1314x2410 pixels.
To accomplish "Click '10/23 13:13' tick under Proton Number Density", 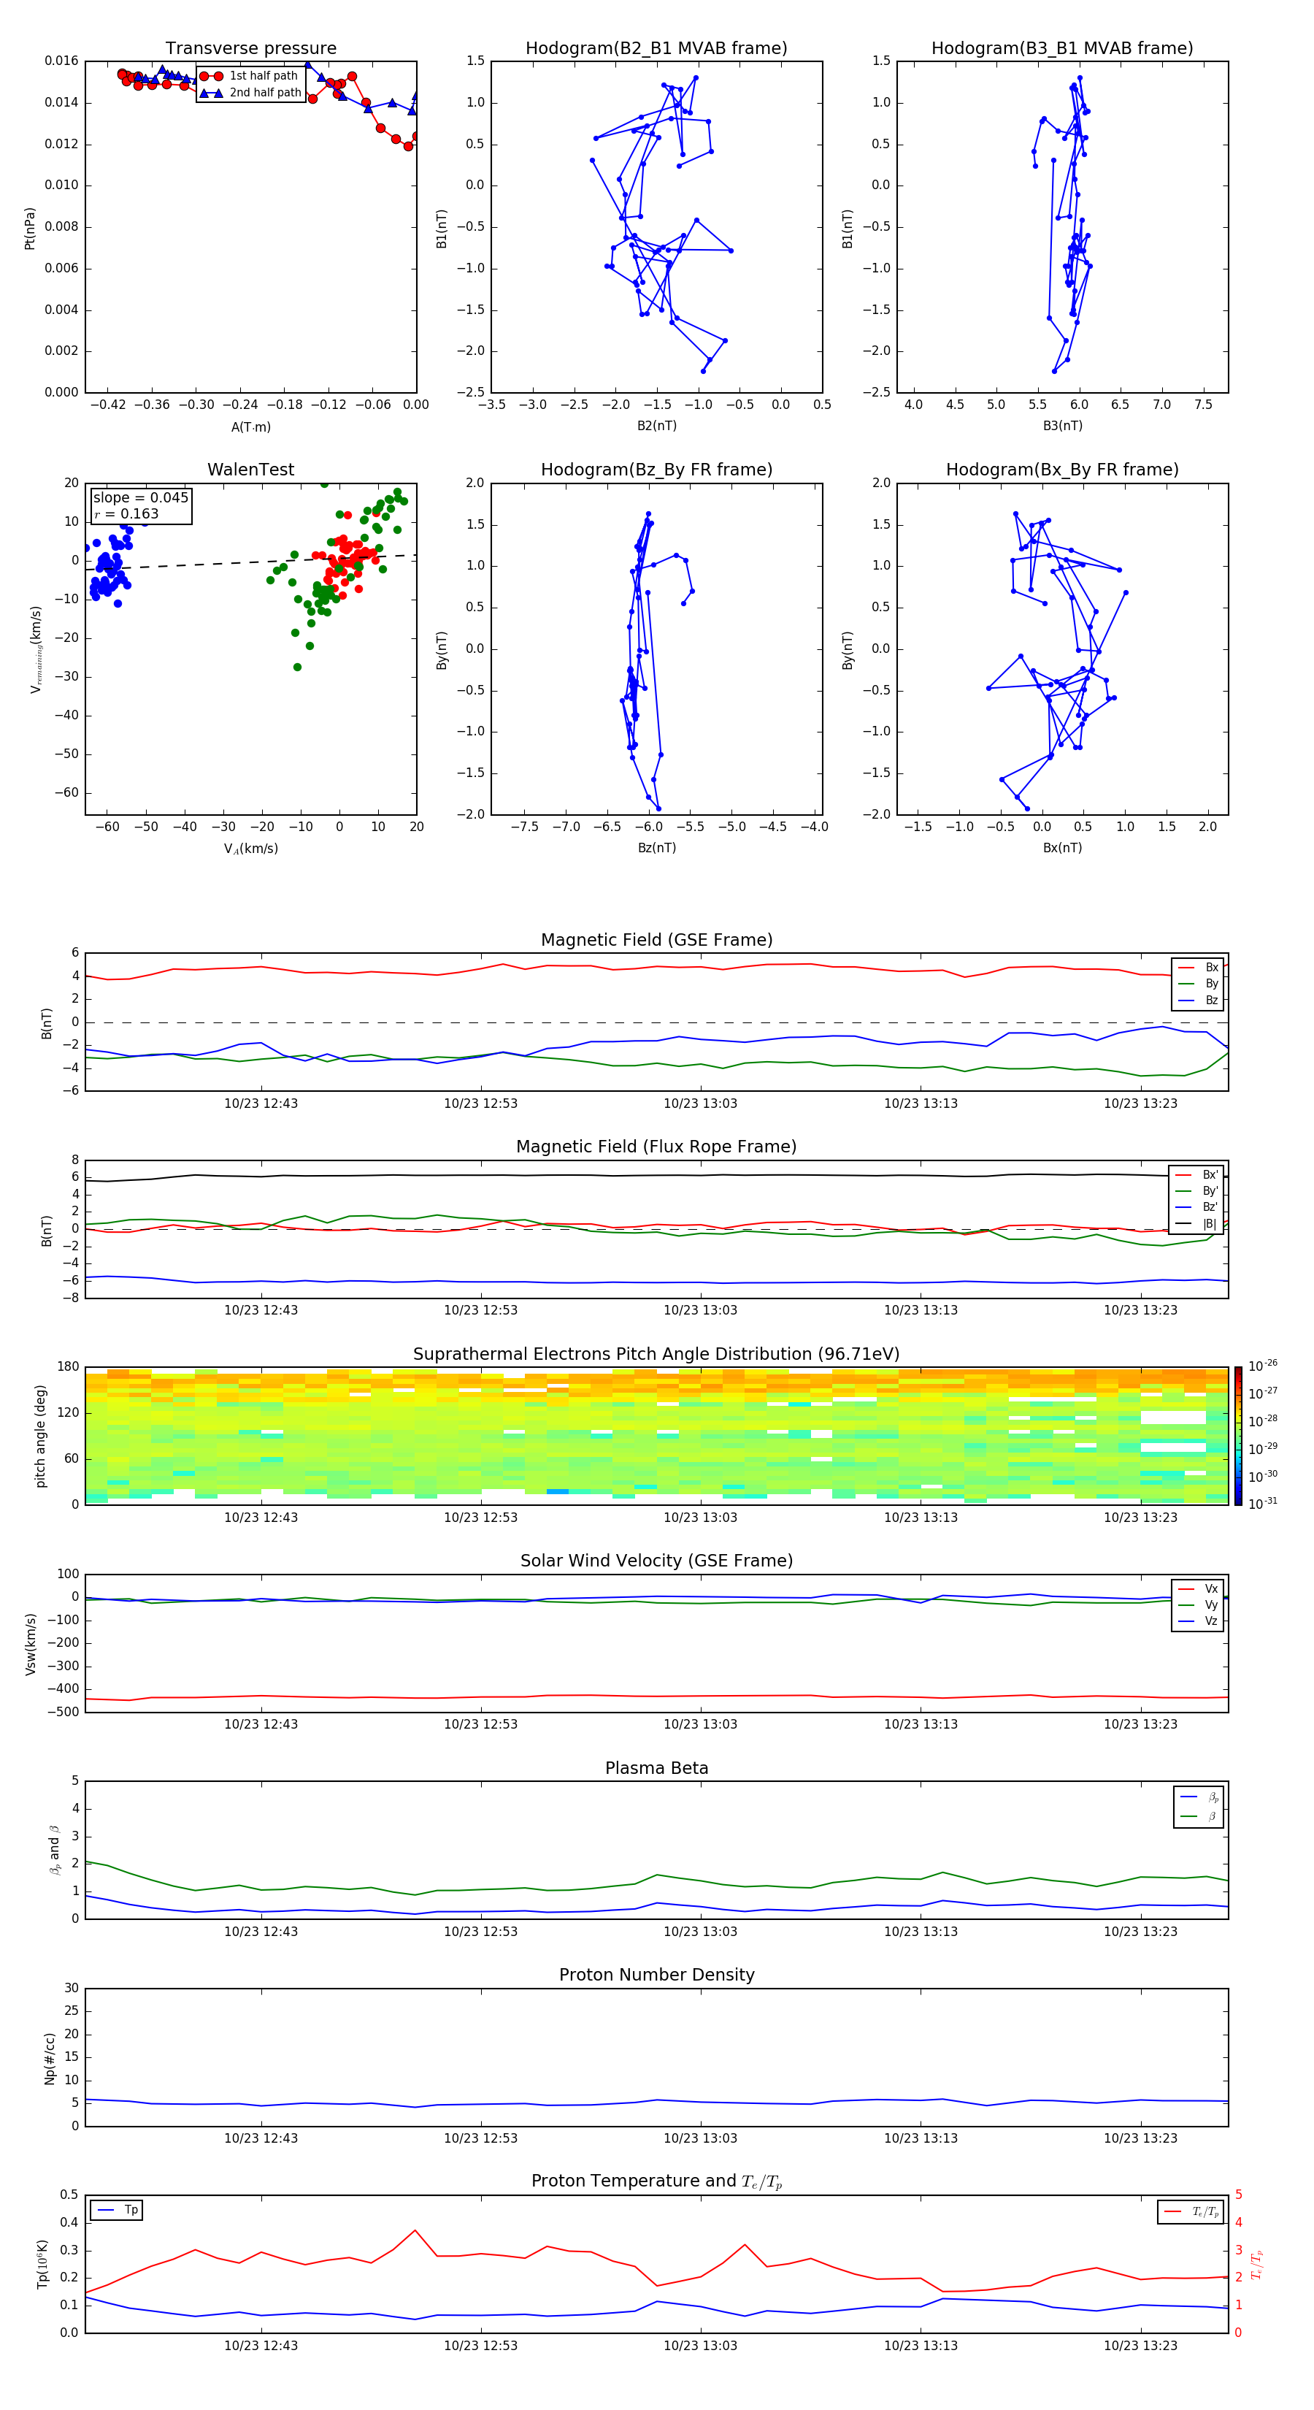I will [x=921, y=2138].
